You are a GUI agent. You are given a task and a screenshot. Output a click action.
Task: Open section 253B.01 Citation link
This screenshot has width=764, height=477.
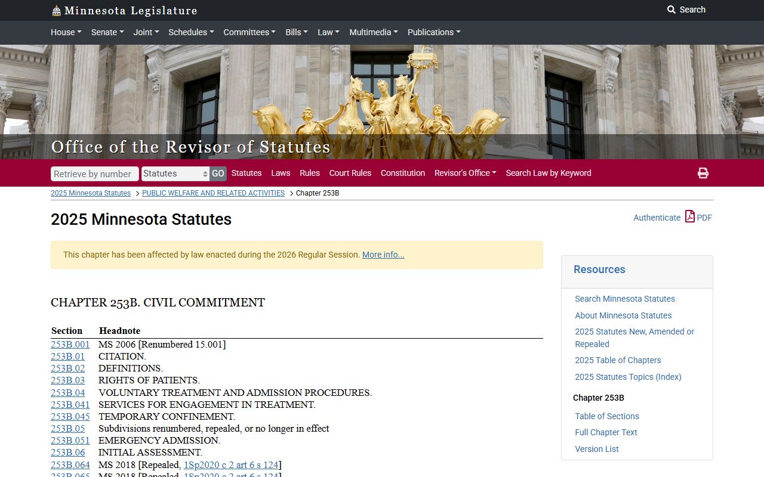[x=68, y=356]
